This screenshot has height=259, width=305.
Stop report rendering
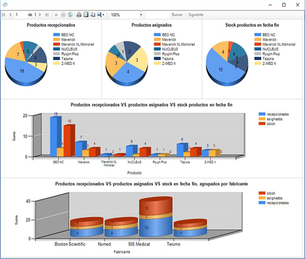tap(63, 15)
